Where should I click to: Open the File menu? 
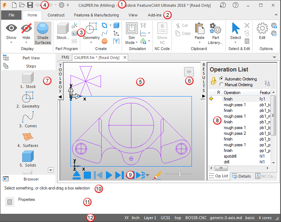pos(11,15)
